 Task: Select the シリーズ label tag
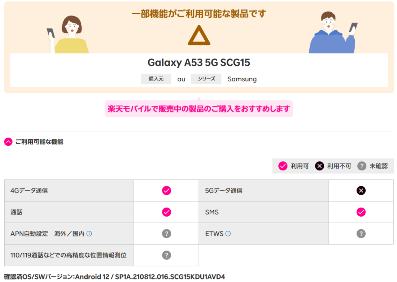click(206, 78)
